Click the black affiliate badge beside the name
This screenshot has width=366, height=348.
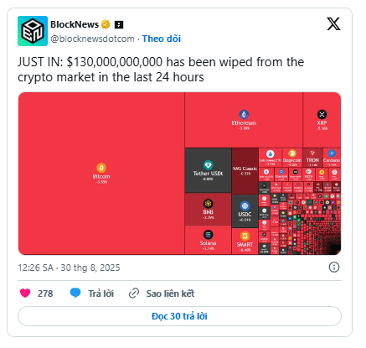[x=119, y=25]
